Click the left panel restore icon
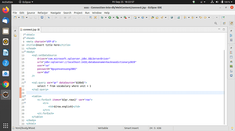The width and height of the screenshot is (235, 131). click(x=15, y=31)
